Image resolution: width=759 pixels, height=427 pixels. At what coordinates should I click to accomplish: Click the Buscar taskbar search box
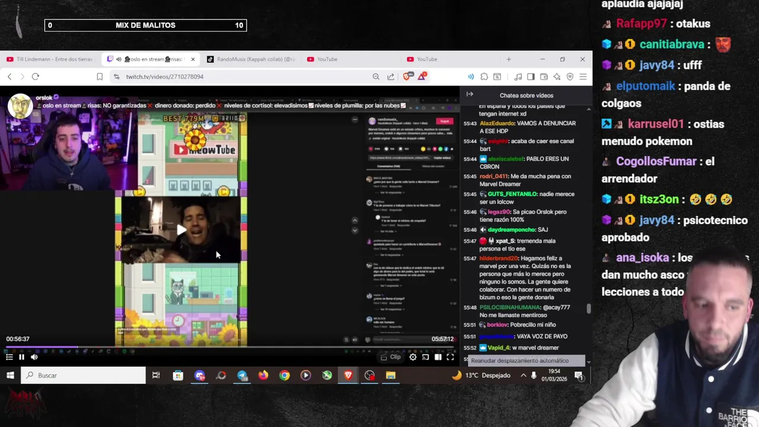pos(83,375)
